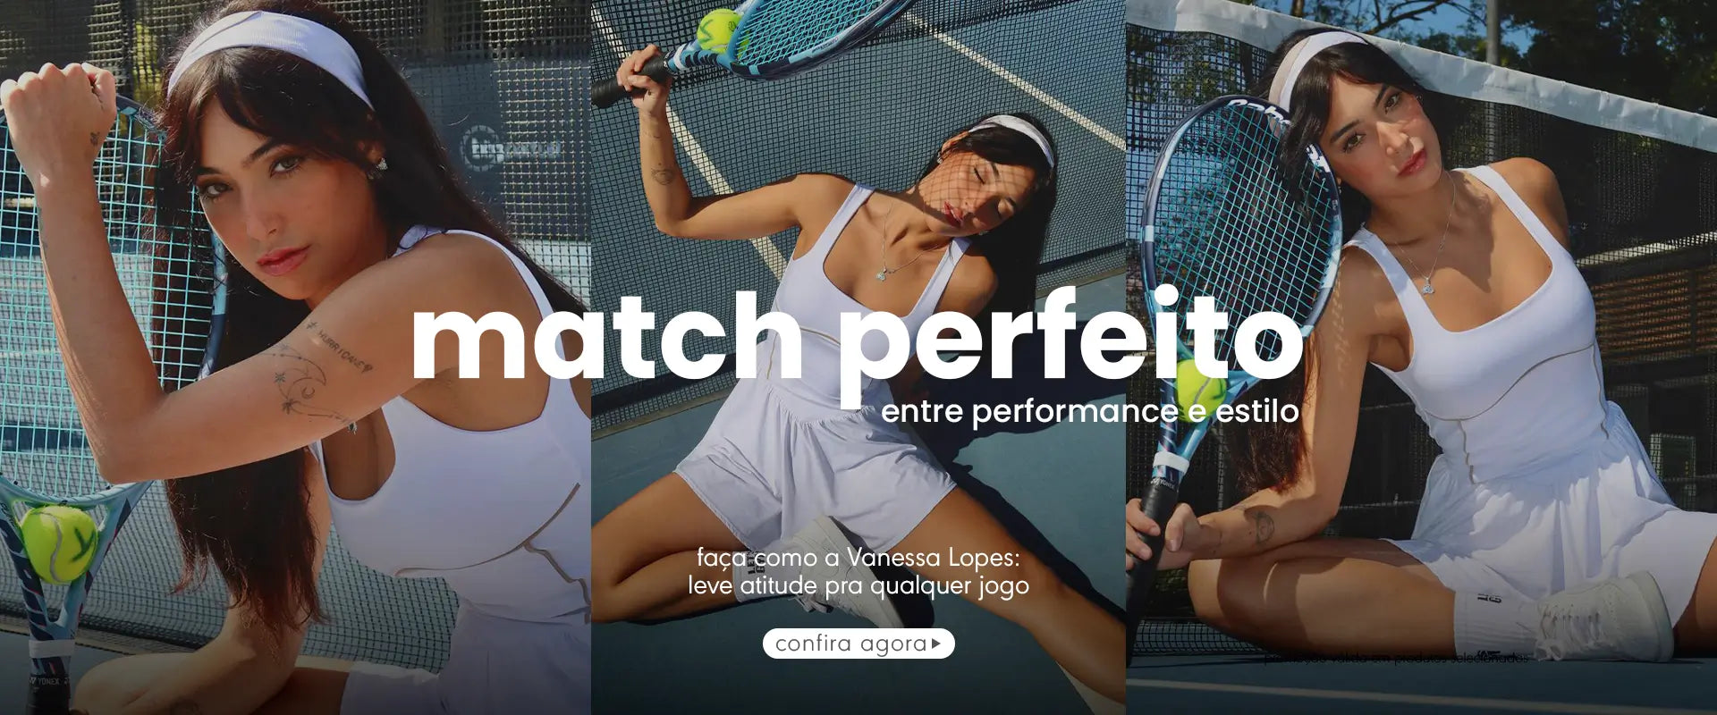The height and width of the screenshot is (715, 1717).
Task: Click the "faça como a Vanessa Lopes" line
Action: 858,558
